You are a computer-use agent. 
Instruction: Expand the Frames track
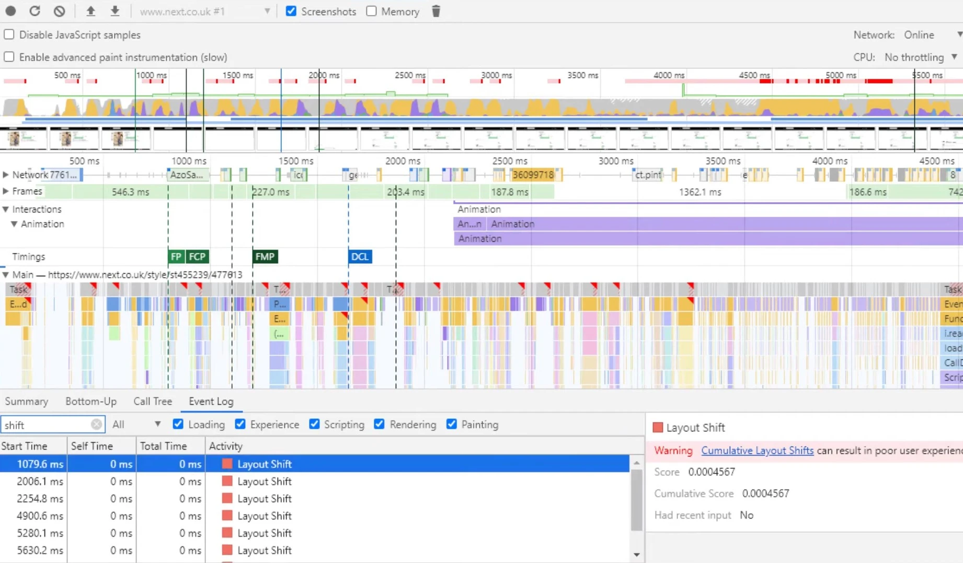(6, 191)
